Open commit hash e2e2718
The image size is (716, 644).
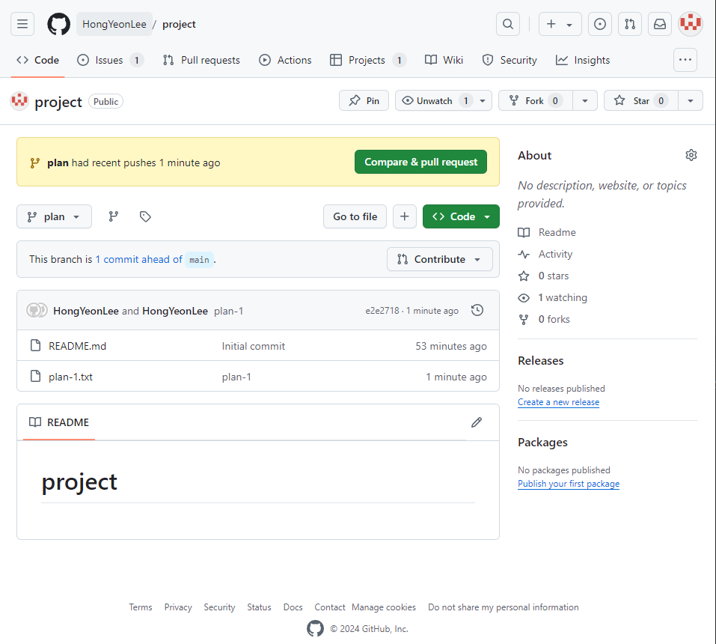tap(382, 310)
